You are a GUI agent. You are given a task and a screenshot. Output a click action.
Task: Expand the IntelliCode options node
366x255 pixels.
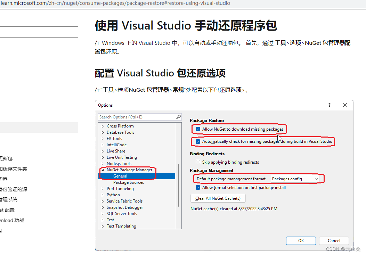[102, 145]
